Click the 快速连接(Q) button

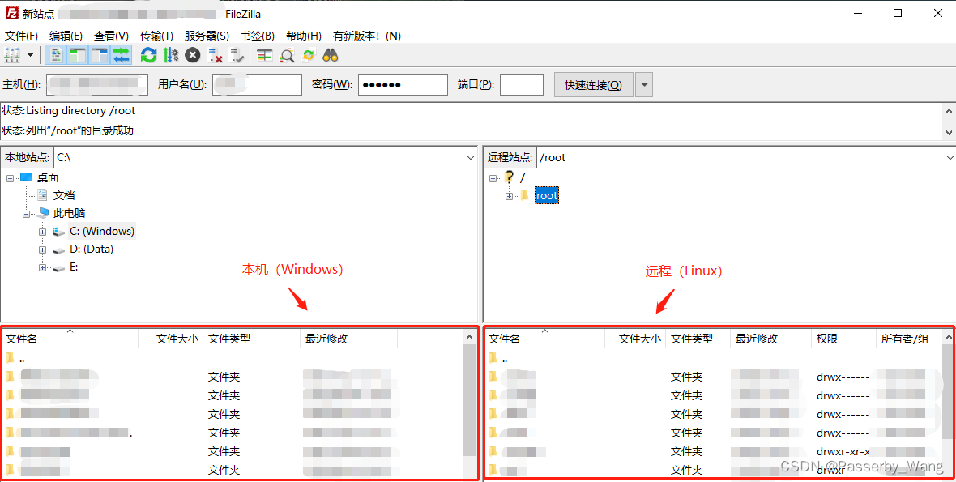point(593,85)
